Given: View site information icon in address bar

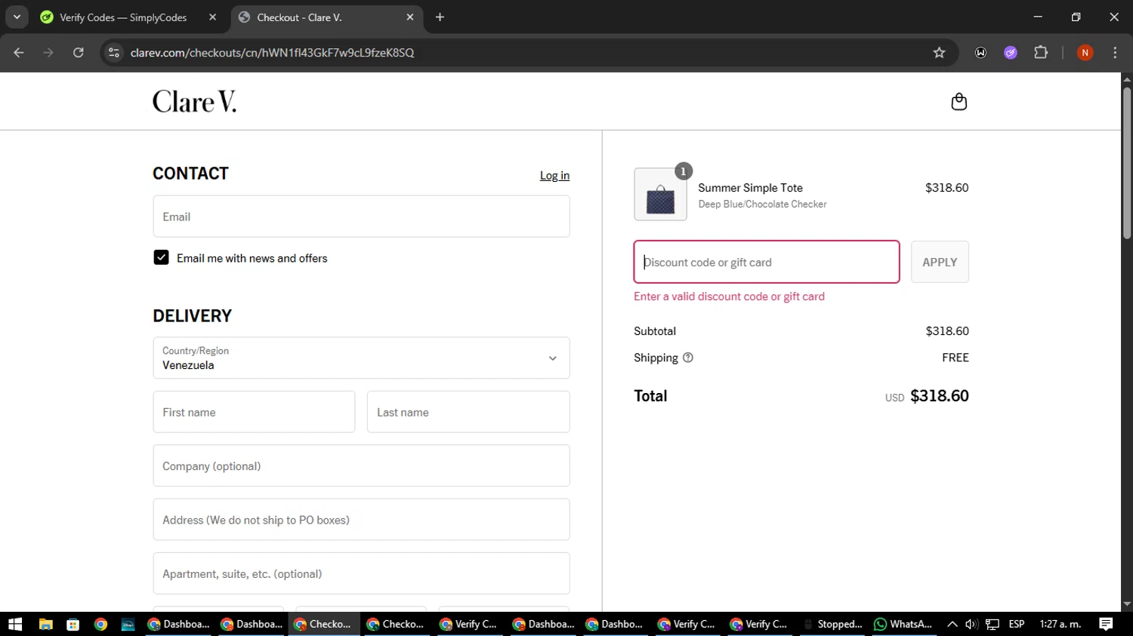Looking at the screenshot, I should point(114,53).
